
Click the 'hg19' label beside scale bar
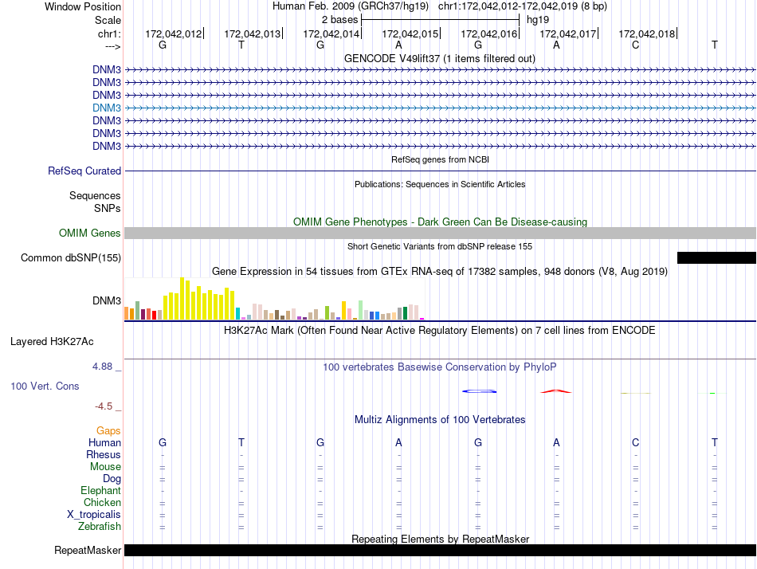tap(538, 20)
